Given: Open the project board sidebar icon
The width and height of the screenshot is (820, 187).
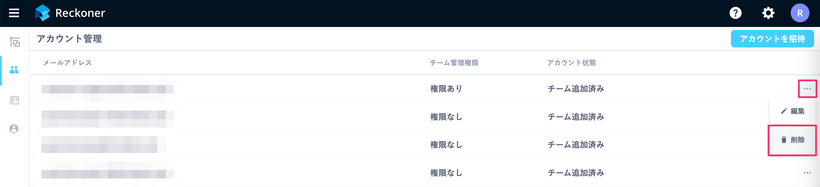Looking at the screenshot, I should [x=15, y=100].
